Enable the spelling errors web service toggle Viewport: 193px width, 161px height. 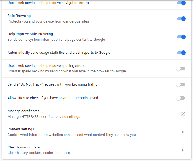point(180,69)
